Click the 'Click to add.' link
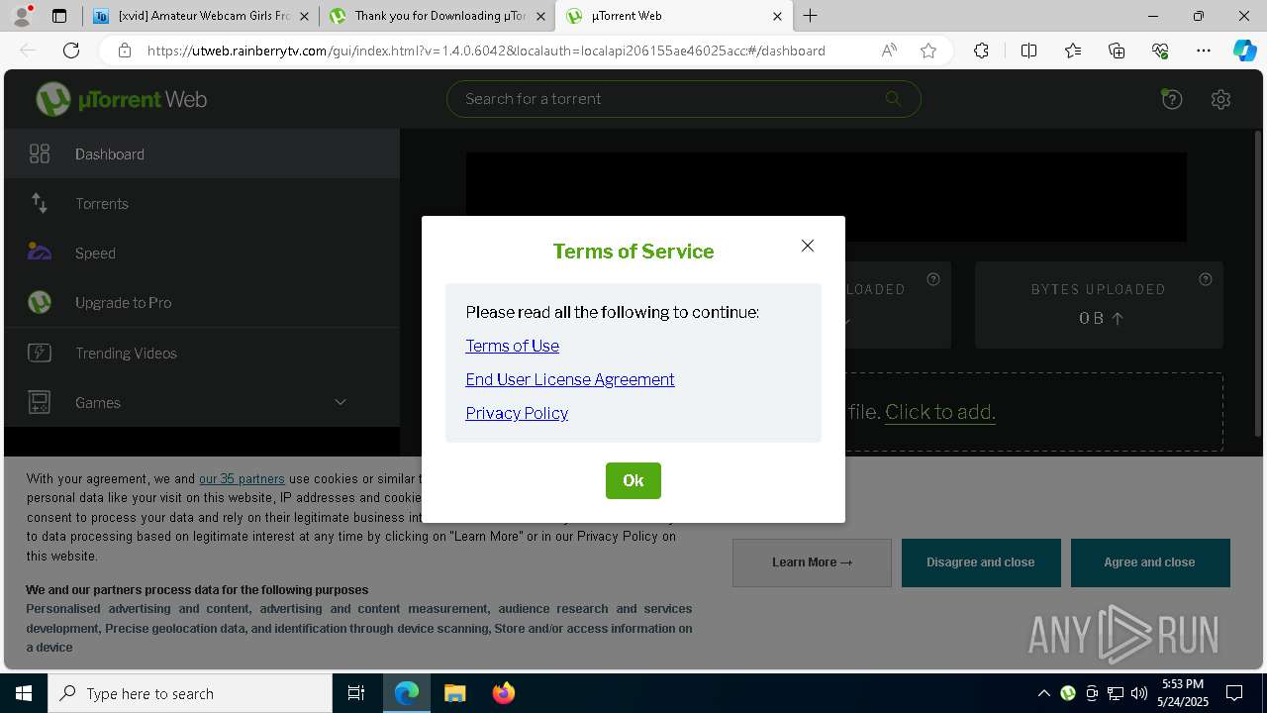 coord(940,412)
